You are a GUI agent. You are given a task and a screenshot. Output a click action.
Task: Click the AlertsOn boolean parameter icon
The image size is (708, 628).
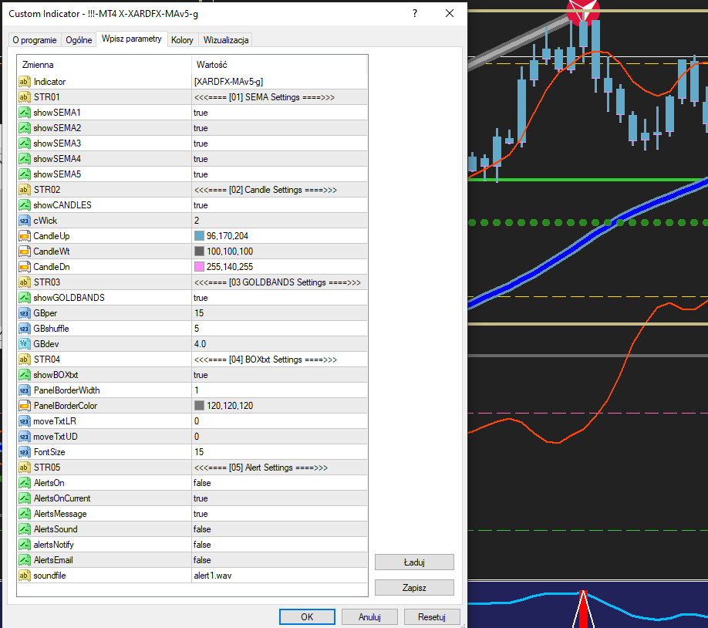[24, 483]
